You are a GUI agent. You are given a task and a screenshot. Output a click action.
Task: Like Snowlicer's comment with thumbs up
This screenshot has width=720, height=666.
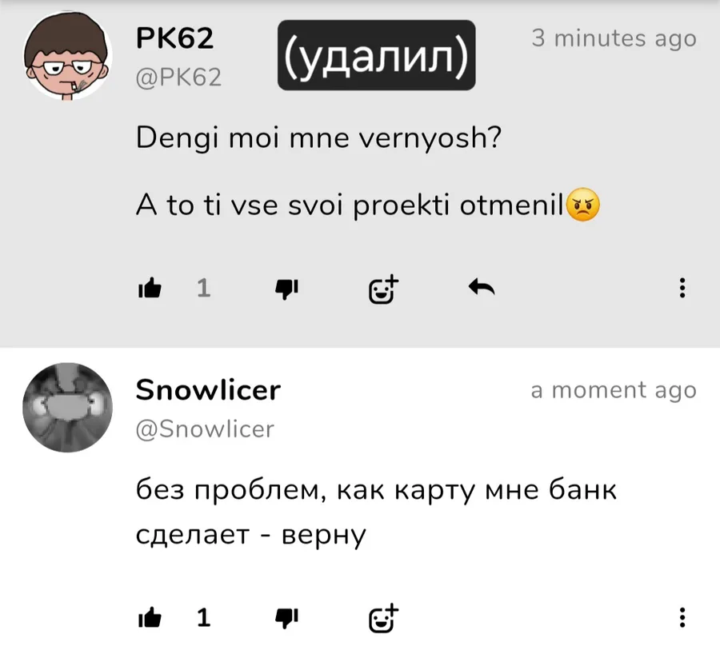click(x=150, y=617)
